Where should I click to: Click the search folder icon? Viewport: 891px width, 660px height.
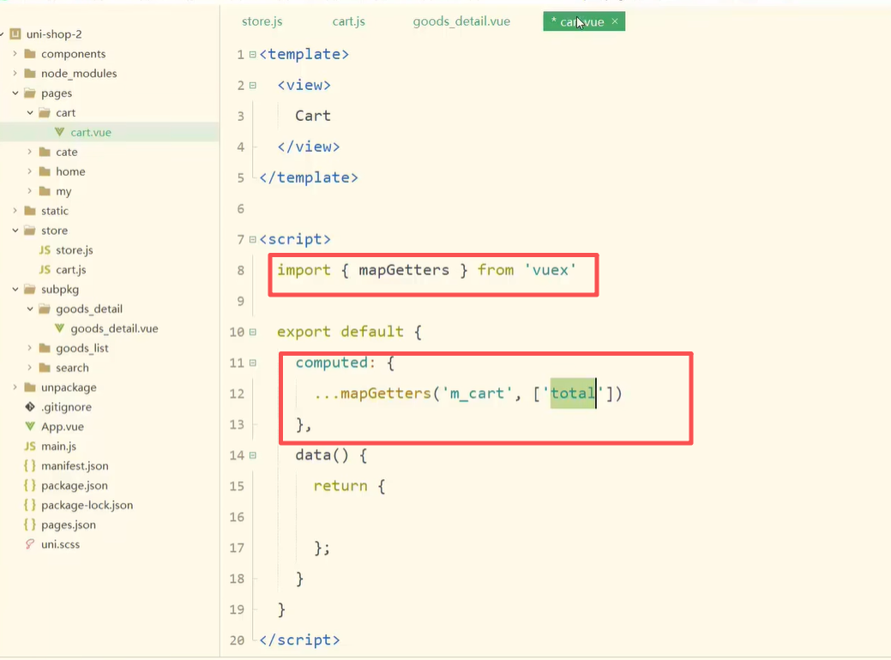[x=45, y=368]
